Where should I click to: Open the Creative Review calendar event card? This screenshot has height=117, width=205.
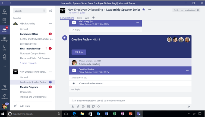pyautogui.click(x=130, y=71)
